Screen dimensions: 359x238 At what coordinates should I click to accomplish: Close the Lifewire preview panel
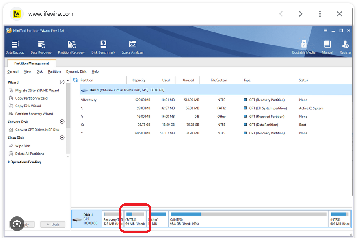pos(340,14)
